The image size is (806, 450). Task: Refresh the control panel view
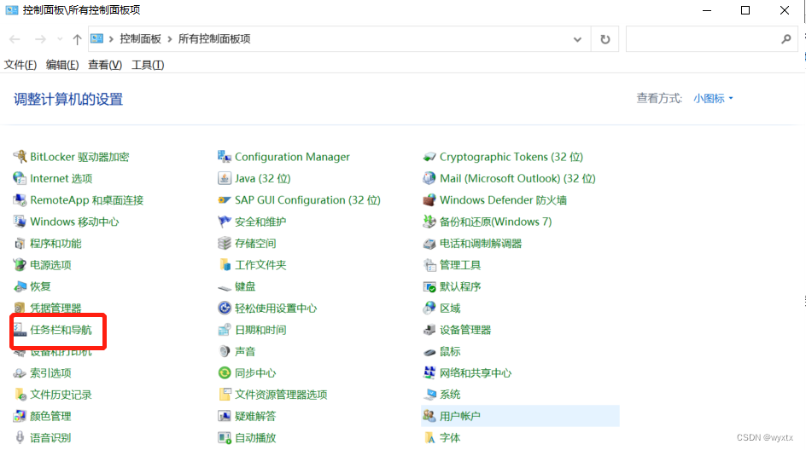605,39
